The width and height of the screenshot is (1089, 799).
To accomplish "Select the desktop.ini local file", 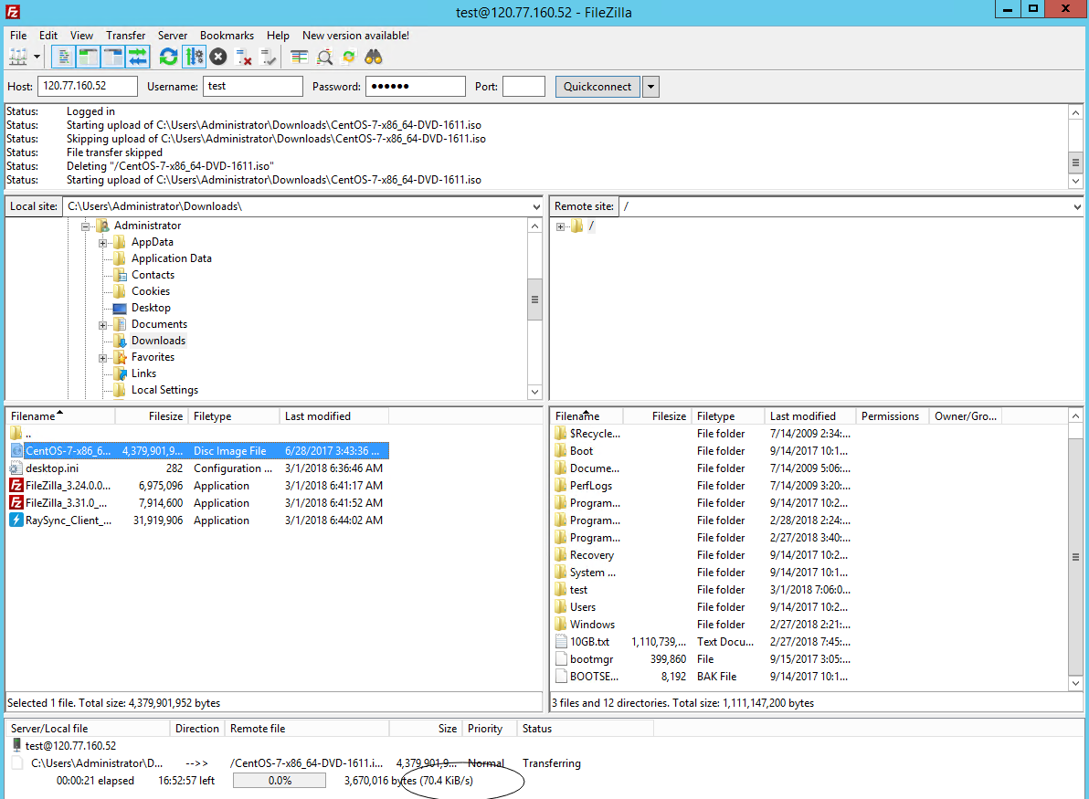I will click(x=198, y=468).
